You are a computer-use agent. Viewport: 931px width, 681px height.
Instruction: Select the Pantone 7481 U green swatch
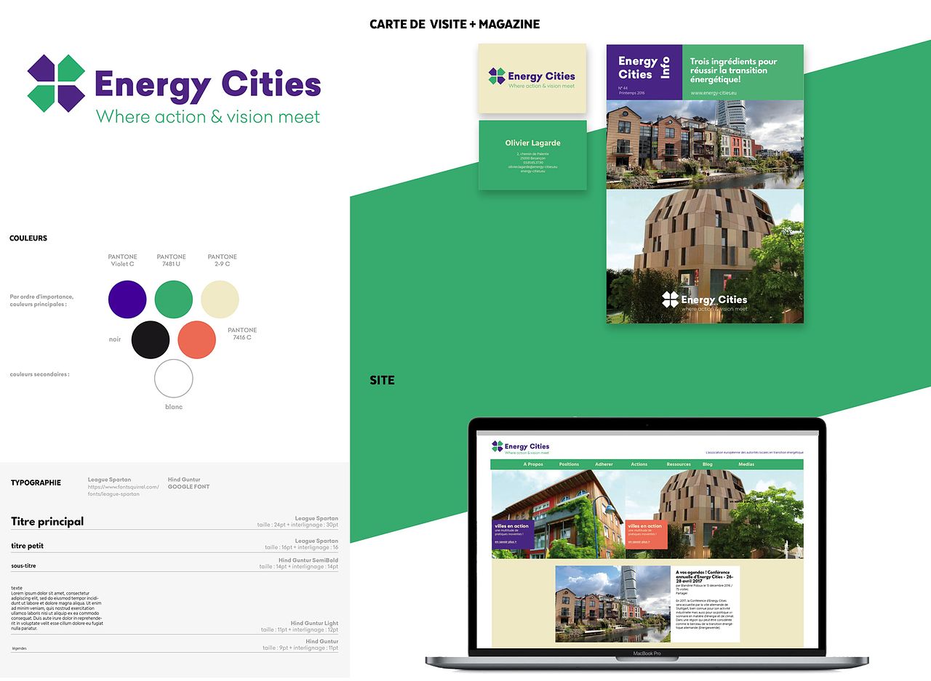[174, 299]
